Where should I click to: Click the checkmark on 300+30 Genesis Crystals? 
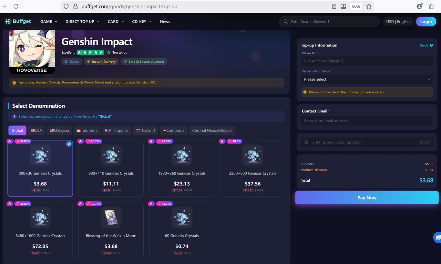(69, 144)
